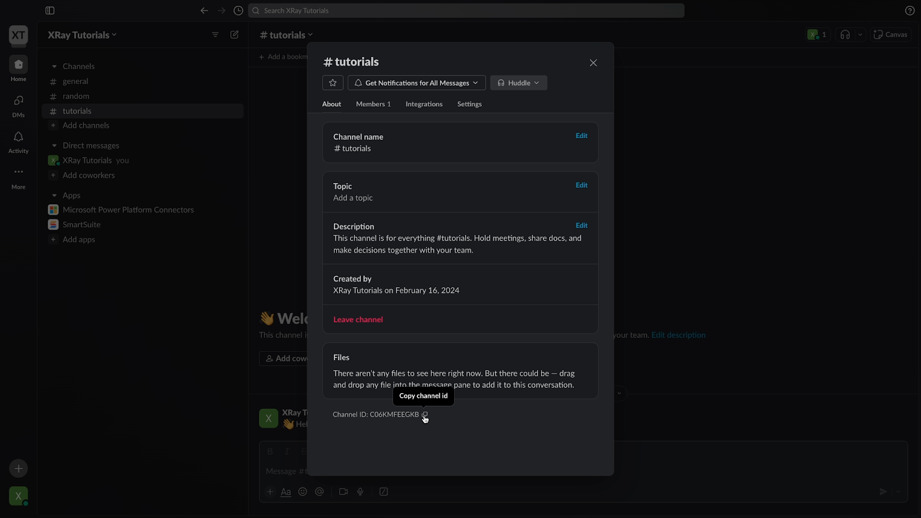Open the send options chevron
The height and width of the screenshot is (518, 921).
pyautogui.click(x=899, y=492)
